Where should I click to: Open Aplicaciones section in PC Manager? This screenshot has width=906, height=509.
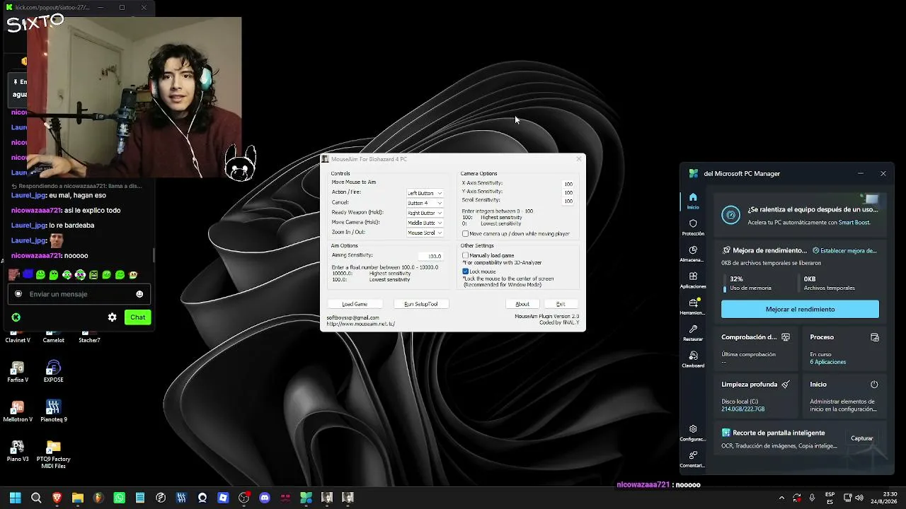click(693, 280)
